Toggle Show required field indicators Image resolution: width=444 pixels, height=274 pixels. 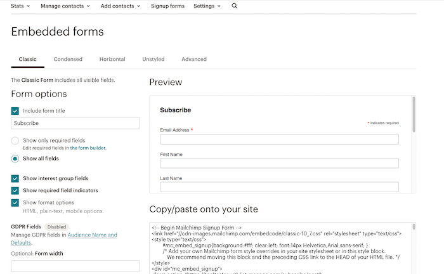tap(15, 190)
